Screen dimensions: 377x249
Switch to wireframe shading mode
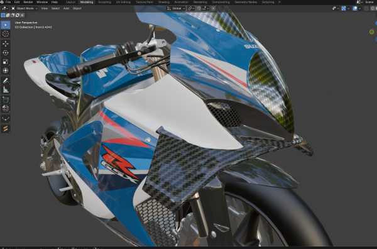point(373,8)
